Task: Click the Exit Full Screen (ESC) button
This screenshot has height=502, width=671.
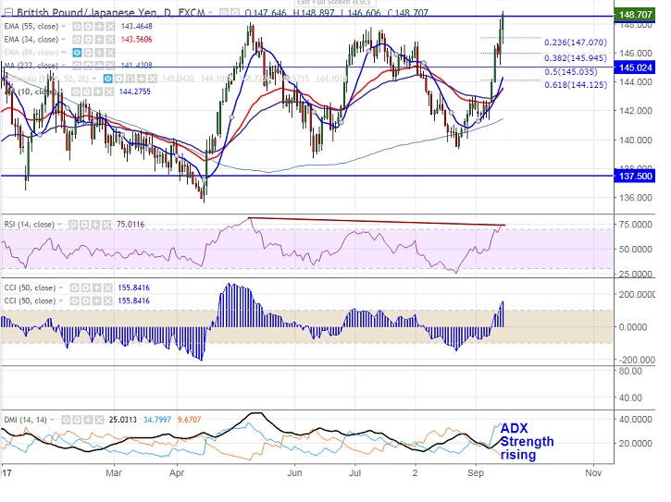Action: click(333, 3)
